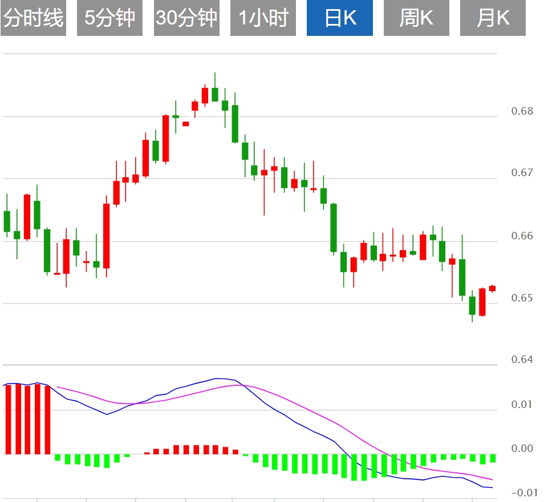This screenshot has width=548, height=502.
Task: Click the −0.01 MACD axis label
Action: tap(522, 492)
